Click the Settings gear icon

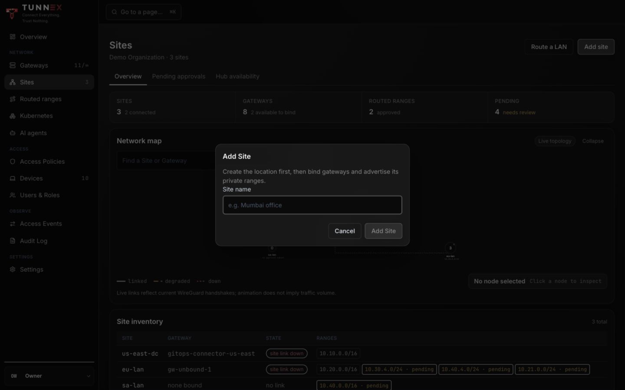point(13,270)
